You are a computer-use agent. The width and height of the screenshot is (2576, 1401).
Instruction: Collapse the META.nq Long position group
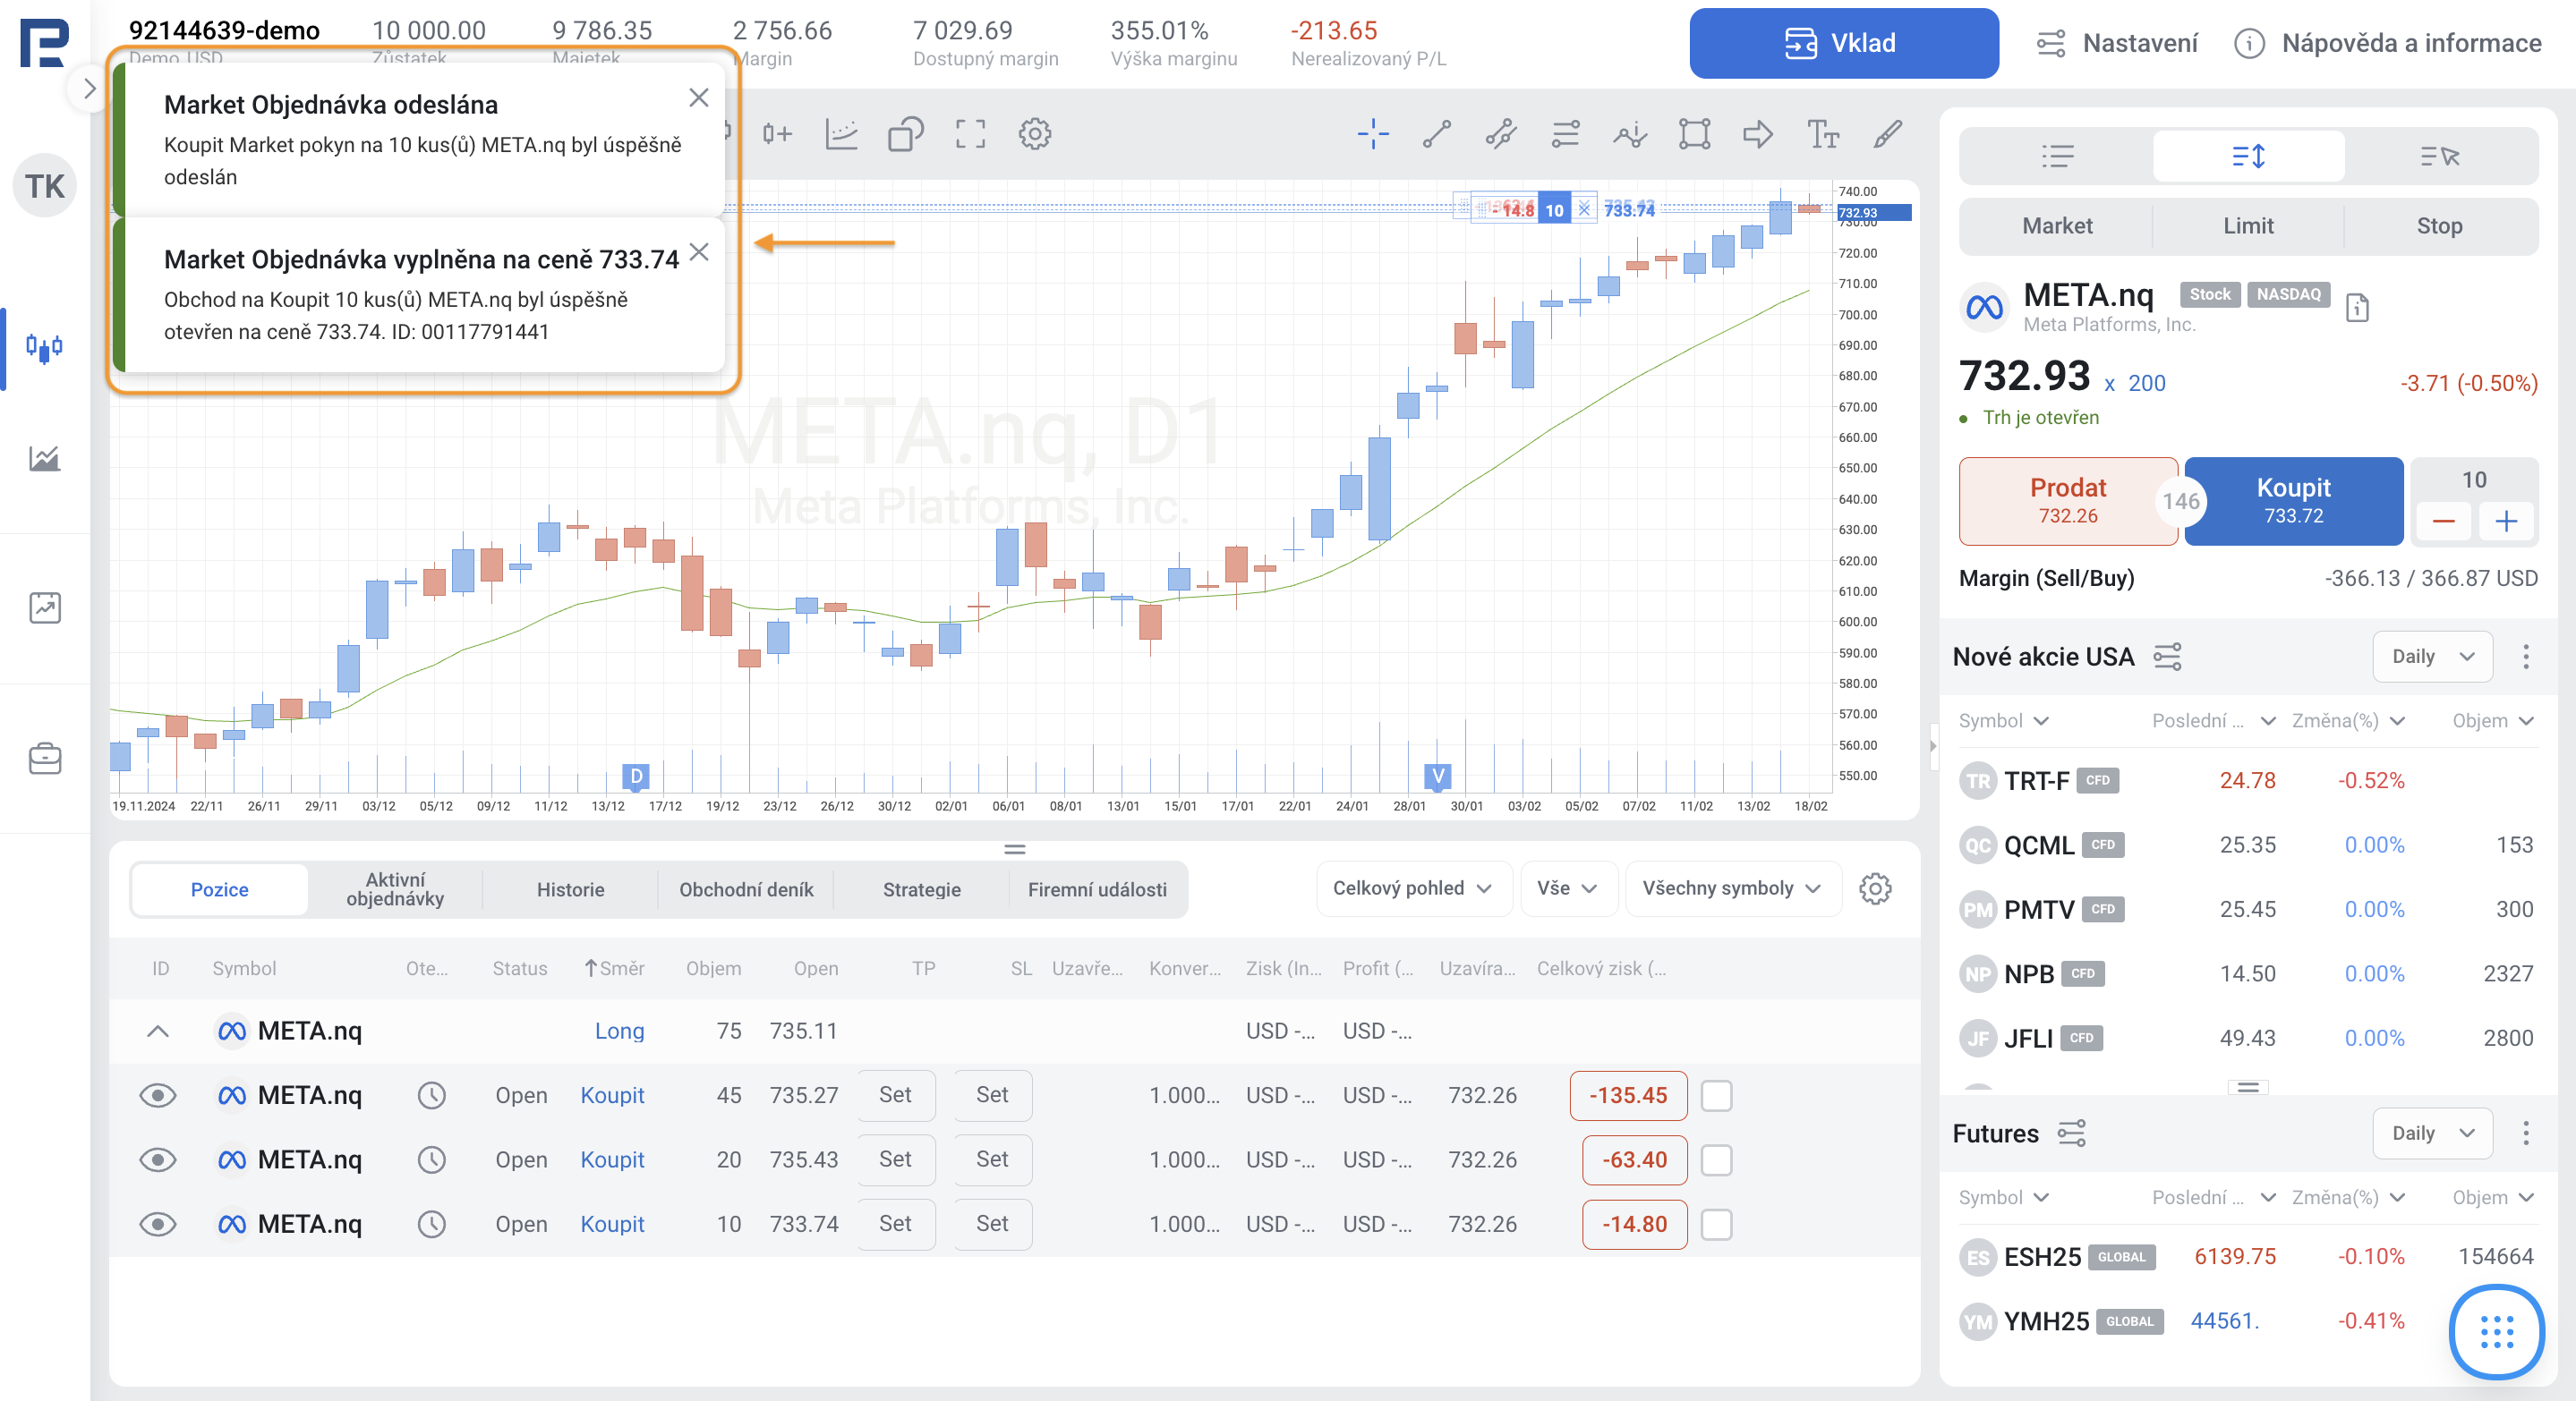[158, 1032]
